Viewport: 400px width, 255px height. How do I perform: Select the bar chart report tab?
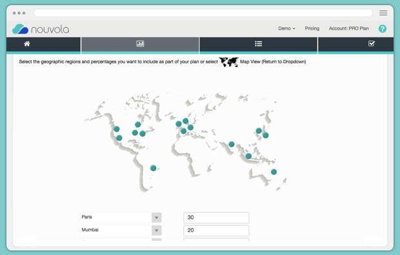140,44
